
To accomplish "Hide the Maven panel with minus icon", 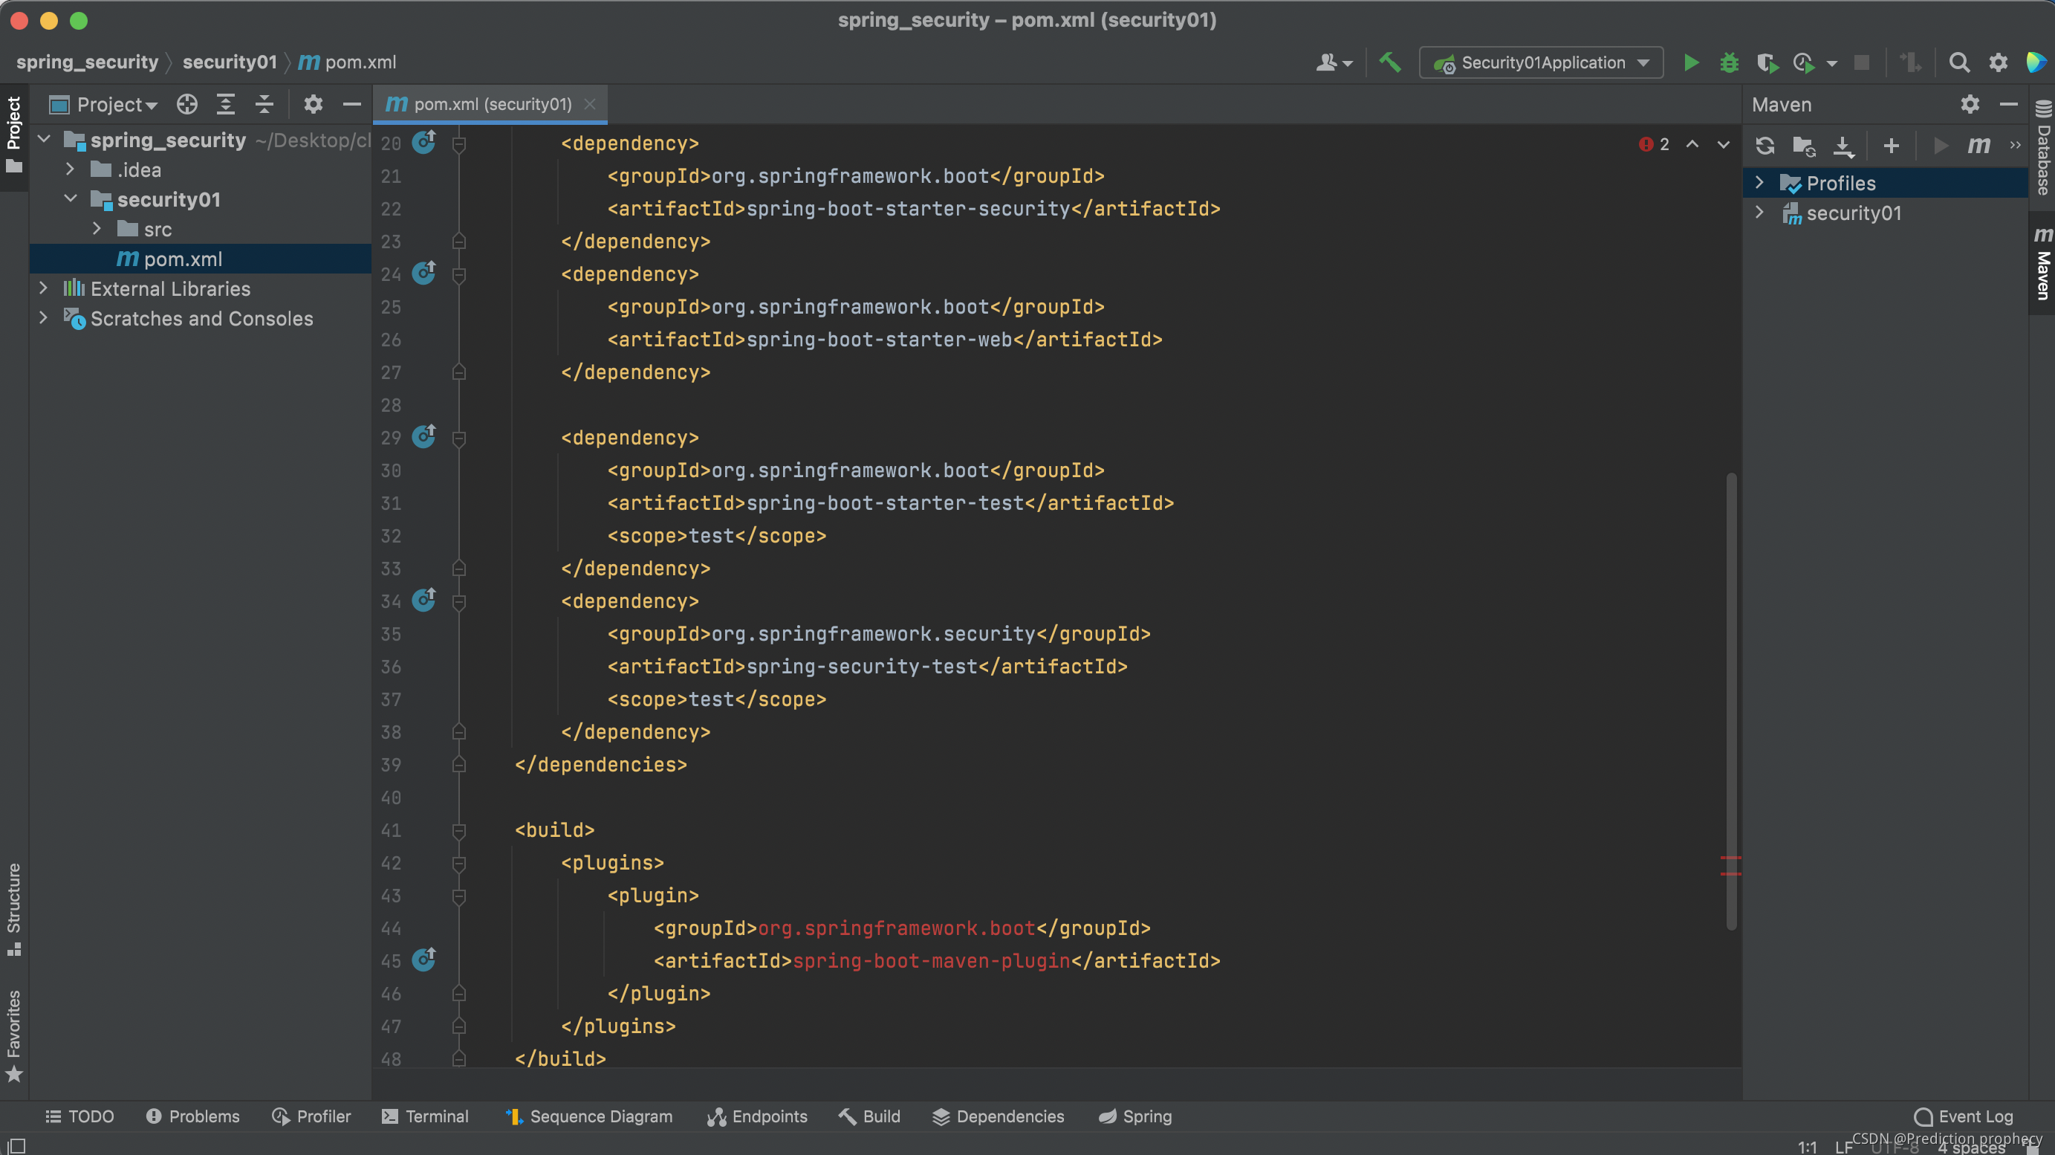I will (x=2009, y=105).
